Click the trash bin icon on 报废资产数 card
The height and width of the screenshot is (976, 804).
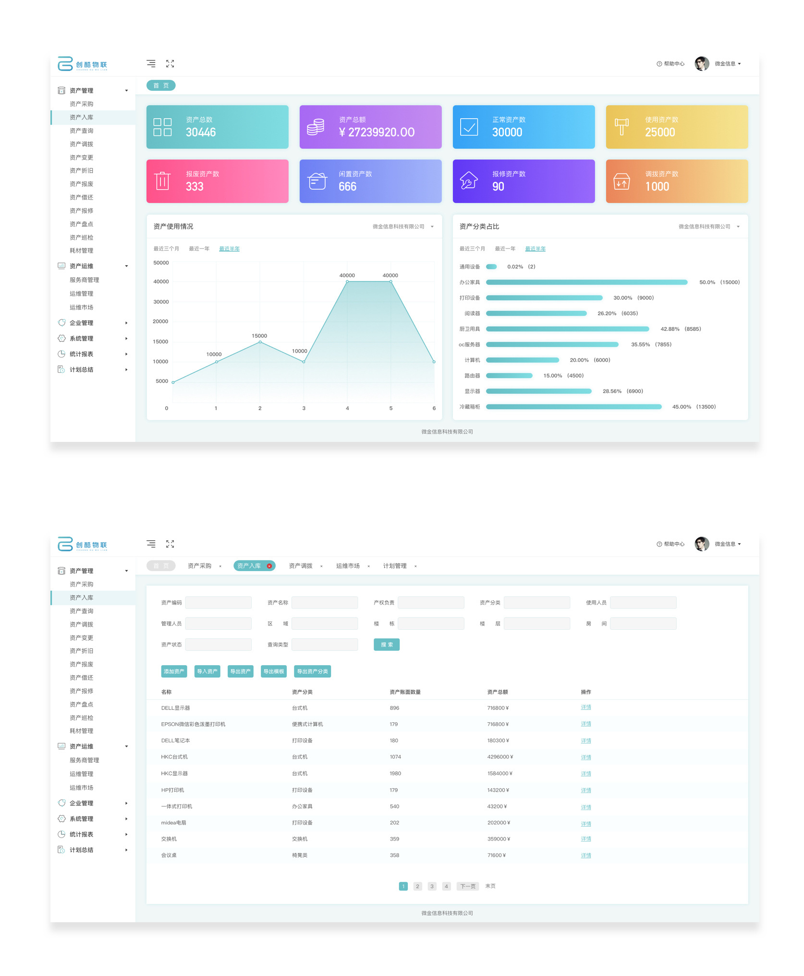tap(162, 181)
